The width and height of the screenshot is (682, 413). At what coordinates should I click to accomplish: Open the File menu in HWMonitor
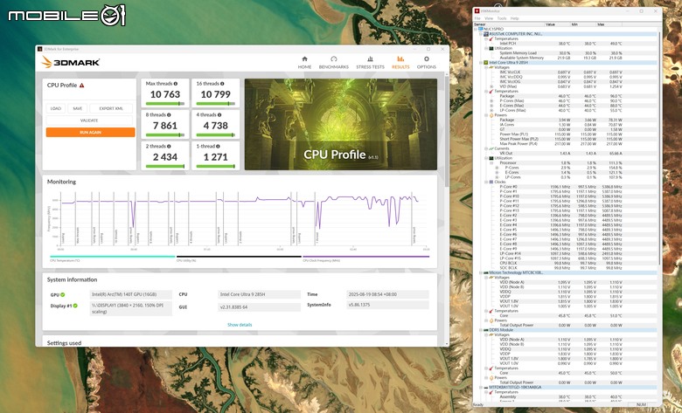pyautogui.click(x=477, y=18)
